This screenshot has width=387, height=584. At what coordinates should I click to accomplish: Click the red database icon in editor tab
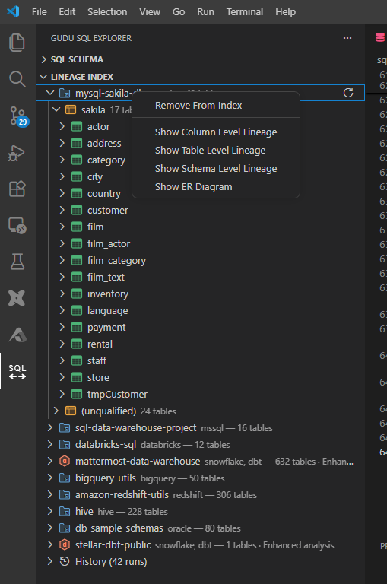(x=380, y=37)
